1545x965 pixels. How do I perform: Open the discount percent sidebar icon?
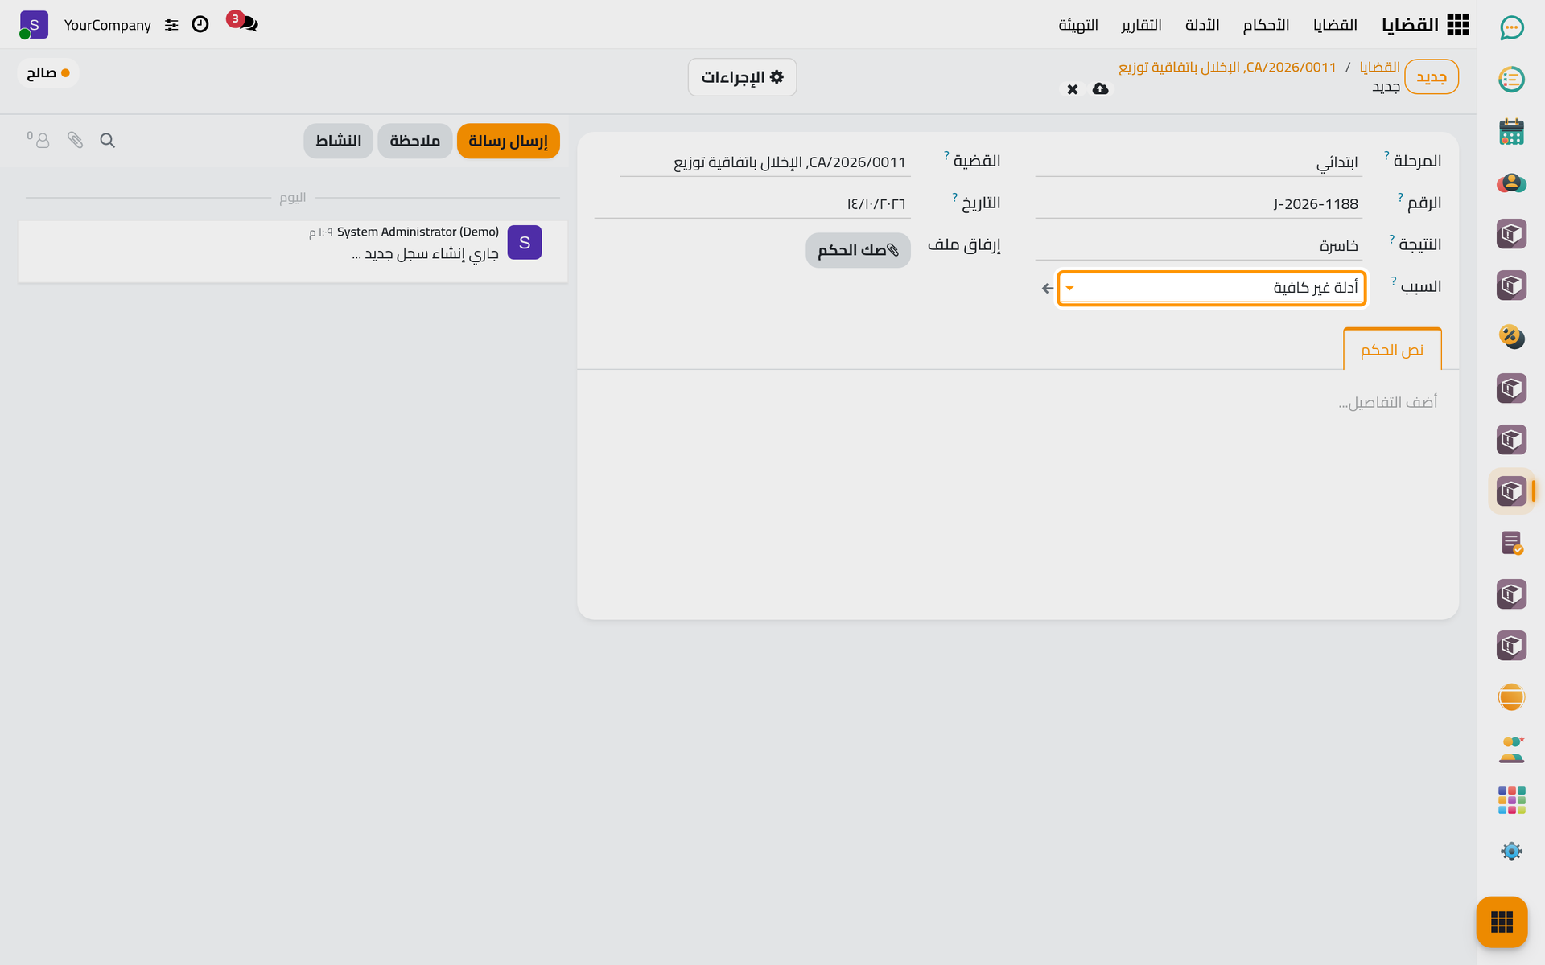pyautogui.click(x=1511, y=336)
